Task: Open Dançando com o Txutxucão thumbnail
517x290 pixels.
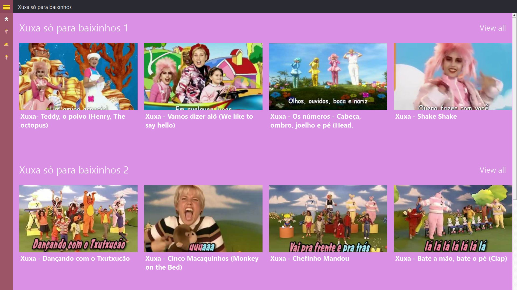Action: 78,218
